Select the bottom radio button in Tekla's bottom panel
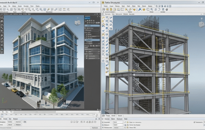 click(x=103, y=128)
